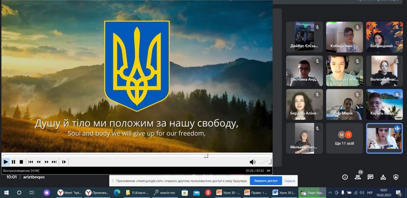Expand hidden system tray icons chevron

coord(330,192)
